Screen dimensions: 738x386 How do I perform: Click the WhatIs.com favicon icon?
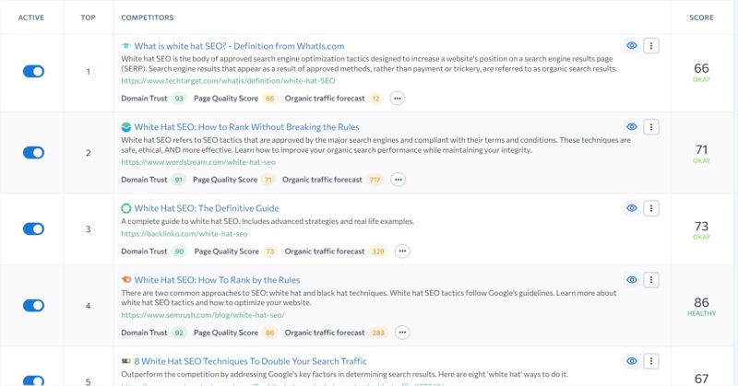pos(125,46)
